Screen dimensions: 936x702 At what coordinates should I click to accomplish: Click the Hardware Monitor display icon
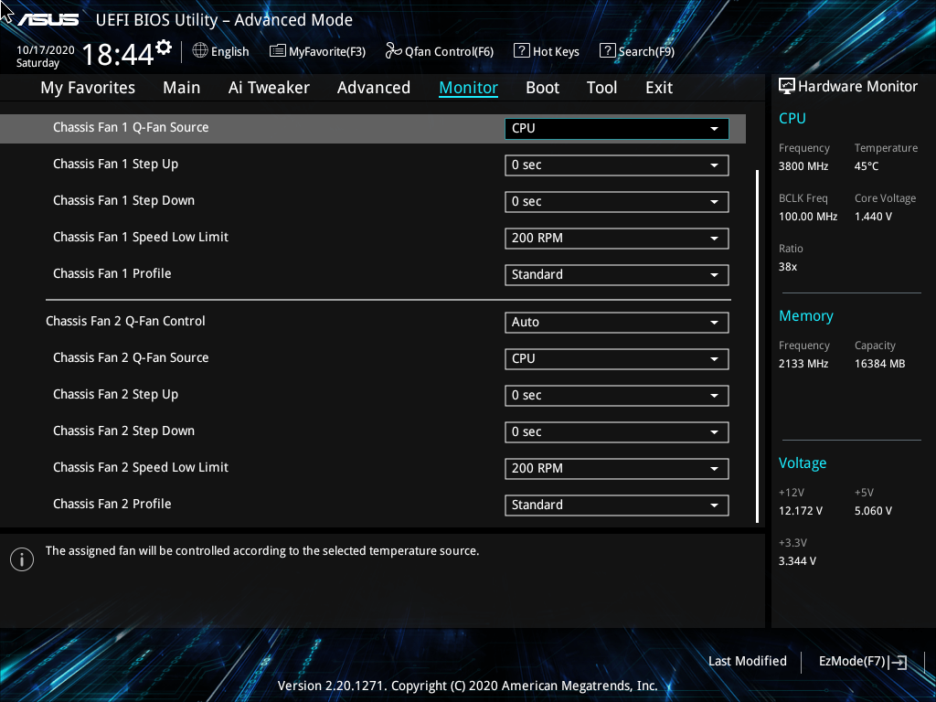787,86
